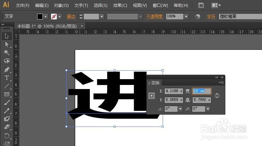The image size is (262, 146).
Task: Select the Magic Wand tool
Action: pyautogui.click(x=7, y=53)
